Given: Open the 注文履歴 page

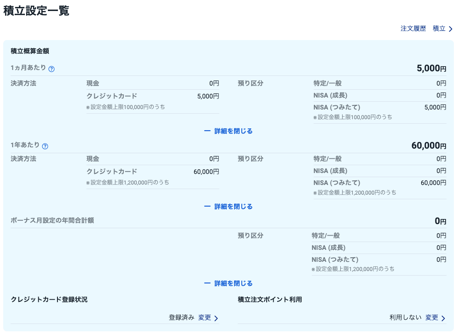Looking at the screenshot, I should (413, 29).
